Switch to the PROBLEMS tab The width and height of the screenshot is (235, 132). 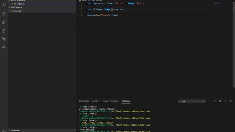84,101
